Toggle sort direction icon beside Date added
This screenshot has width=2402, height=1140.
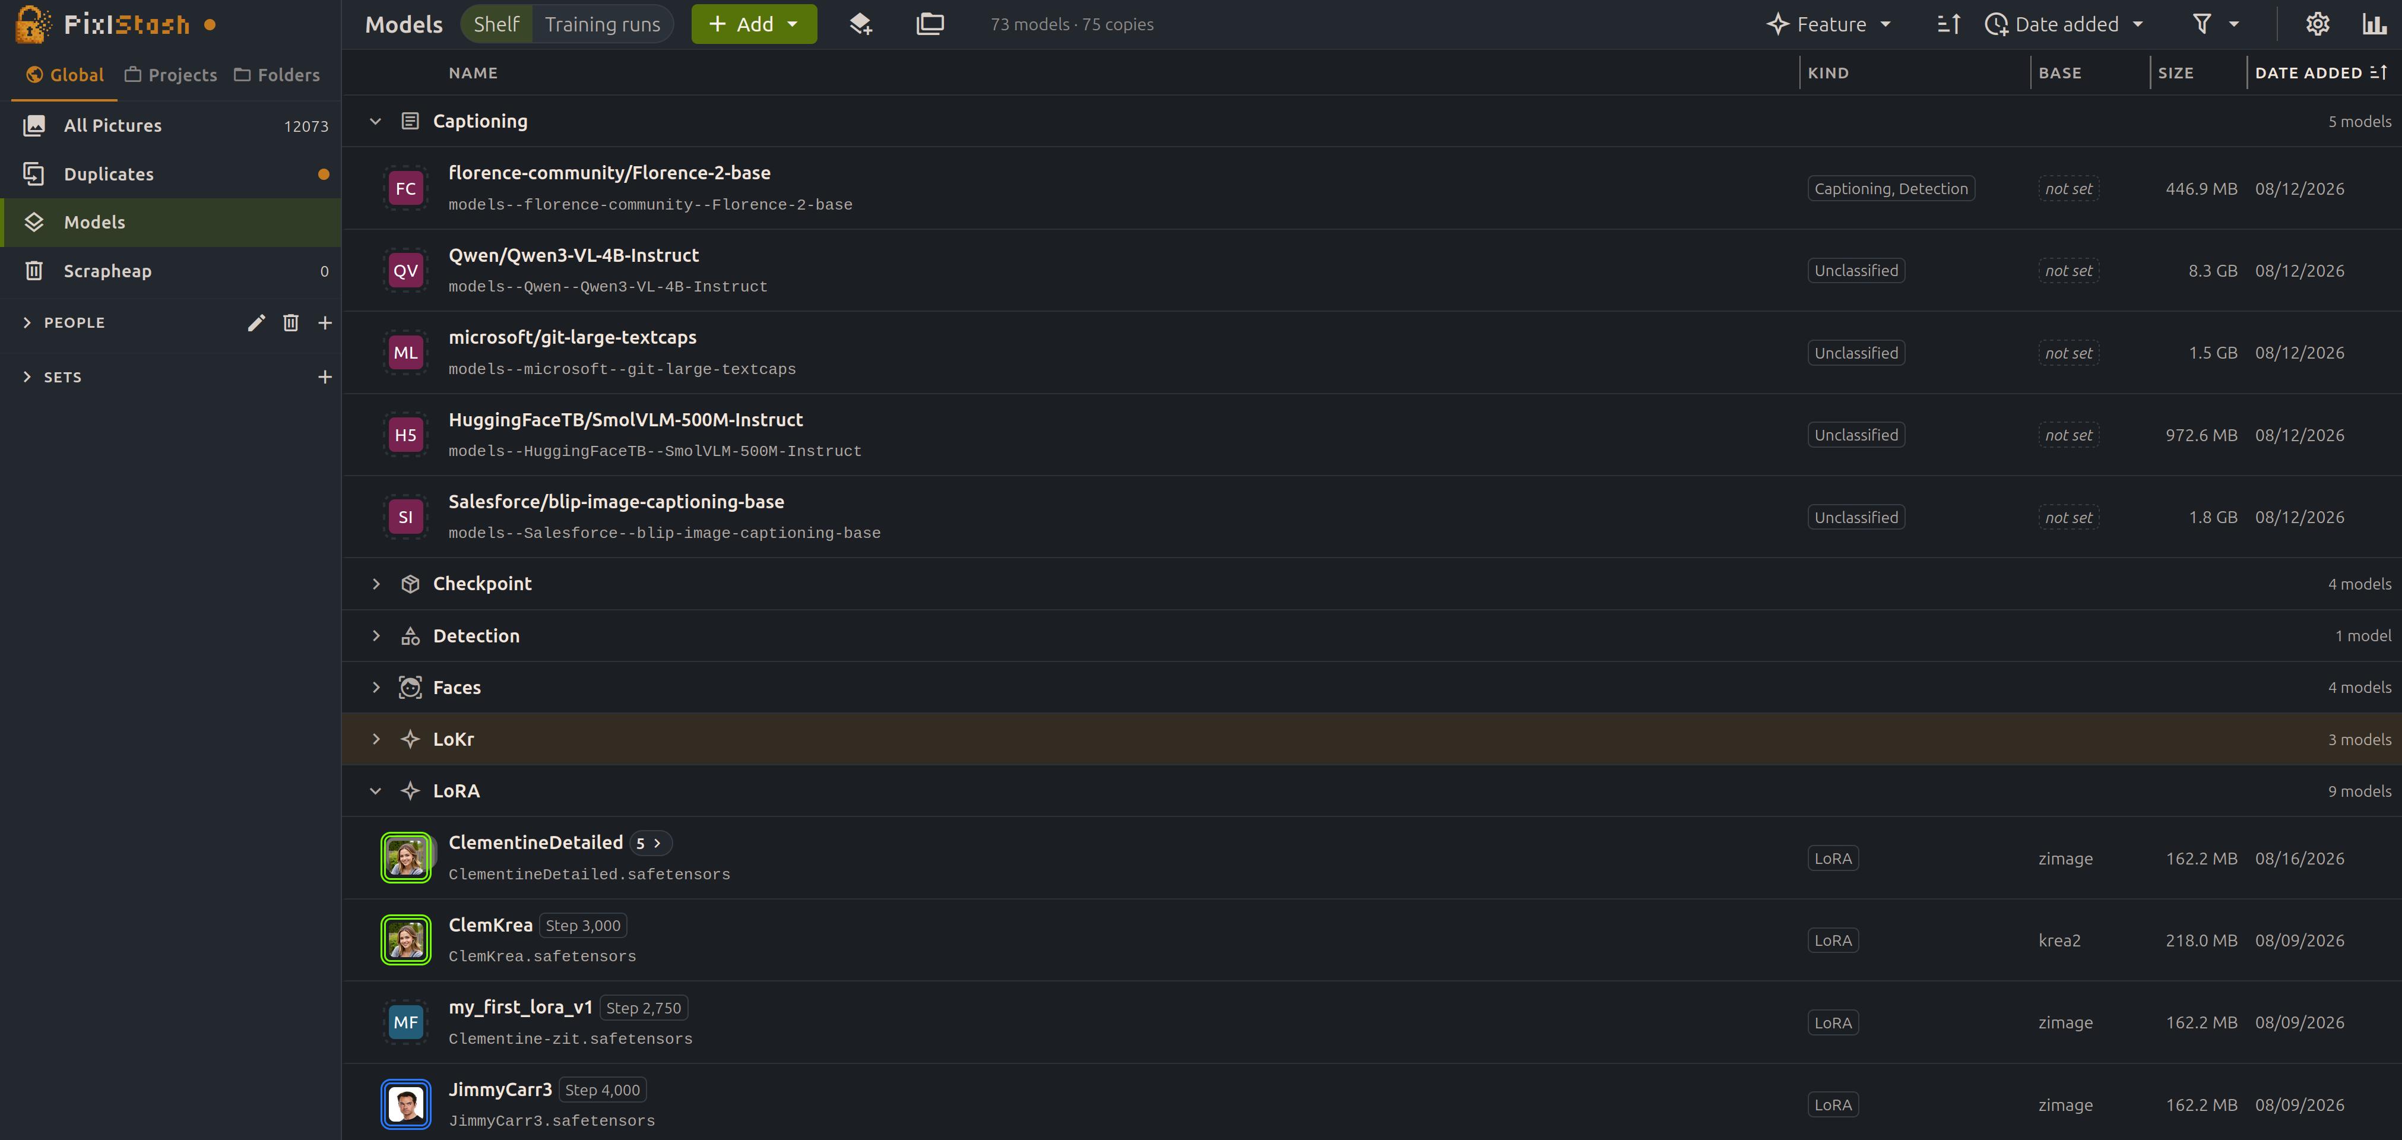pos(1949,24)
